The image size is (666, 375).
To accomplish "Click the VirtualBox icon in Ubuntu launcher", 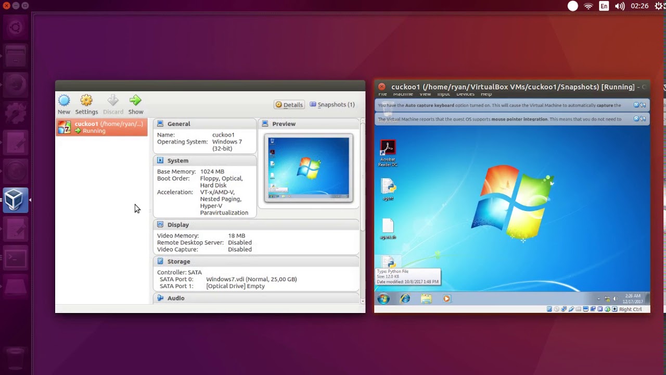I will tap(15, 200).
